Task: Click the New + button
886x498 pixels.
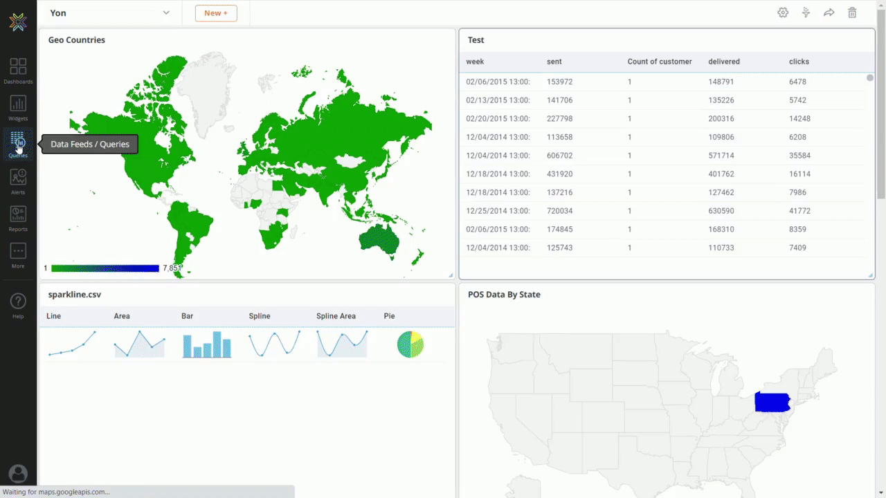Action: pos(216,13)
